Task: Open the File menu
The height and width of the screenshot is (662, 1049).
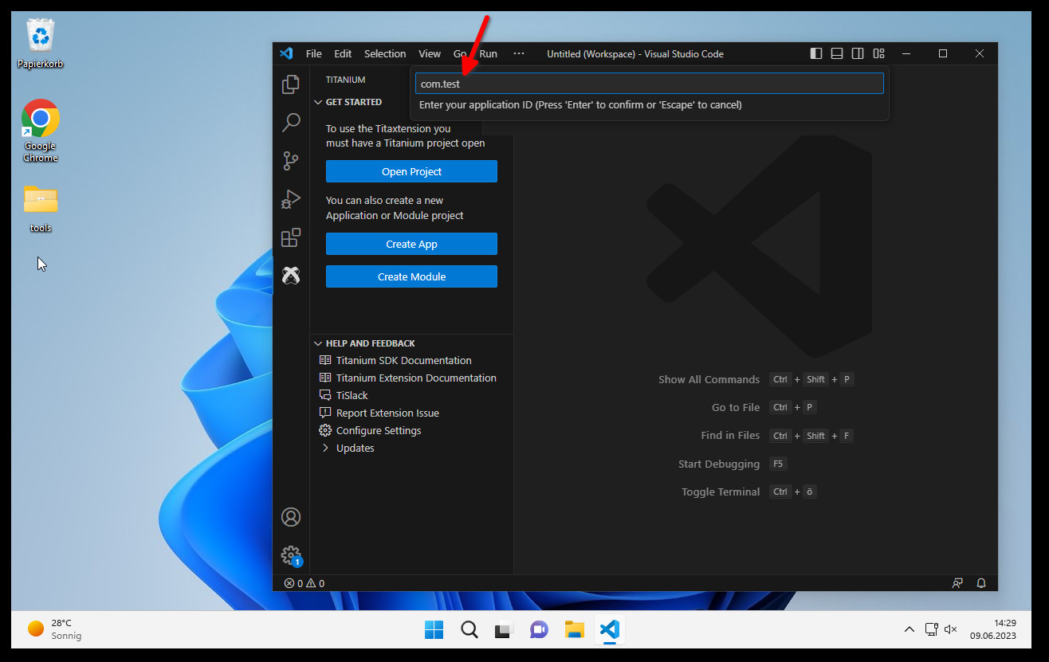Action: point(313,53)
